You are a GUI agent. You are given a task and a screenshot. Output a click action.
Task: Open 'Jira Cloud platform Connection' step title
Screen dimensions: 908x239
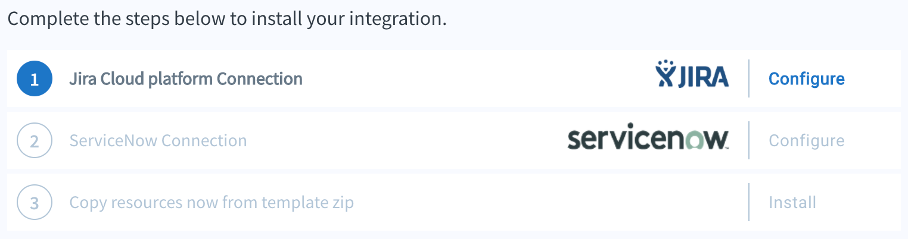pos(186,78)
